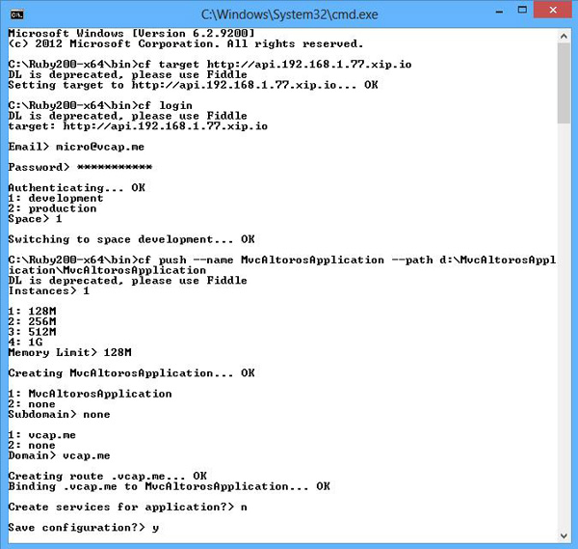Click the 'target: http://api.192.168.1.77.xip.io' line
The height and width of the screenshot is (549, 578).
[x=138, y=125]
